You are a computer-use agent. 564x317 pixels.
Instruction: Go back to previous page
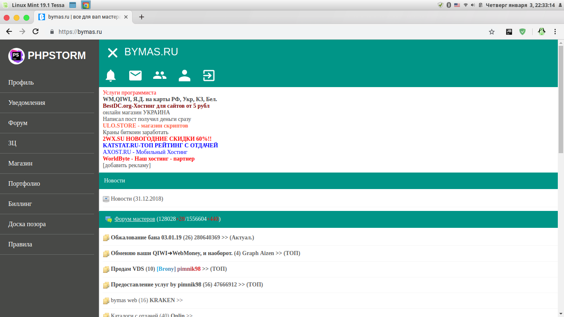click(9, 32)
